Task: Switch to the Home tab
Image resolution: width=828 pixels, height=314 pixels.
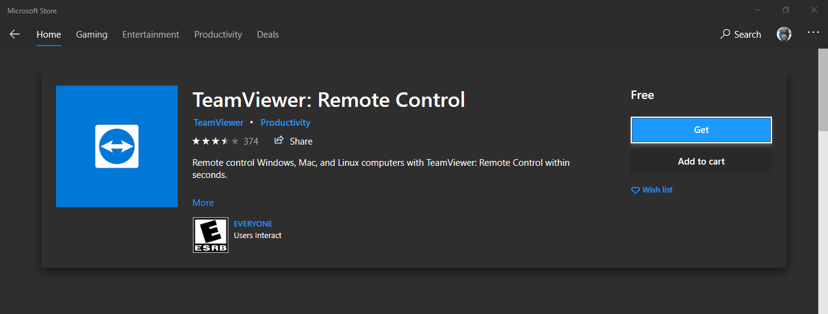Action: 49,35
